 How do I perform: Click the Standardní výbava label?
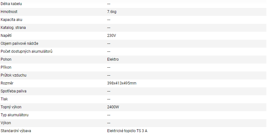[16, 131]
